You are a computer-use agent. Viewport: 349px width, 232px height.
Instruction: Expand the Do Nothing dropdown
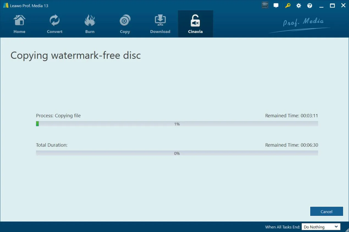[x=321, y=227]
